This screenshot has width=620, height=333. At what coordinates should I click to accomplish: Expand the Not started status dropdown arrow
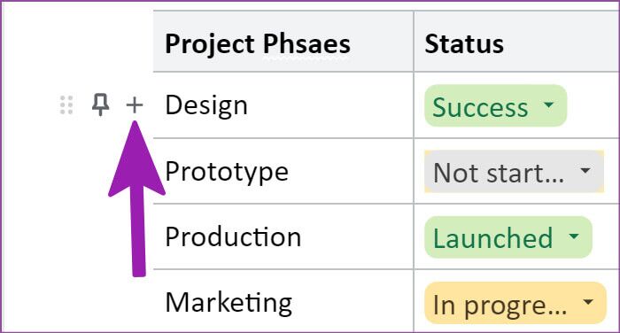click(585, 170)
